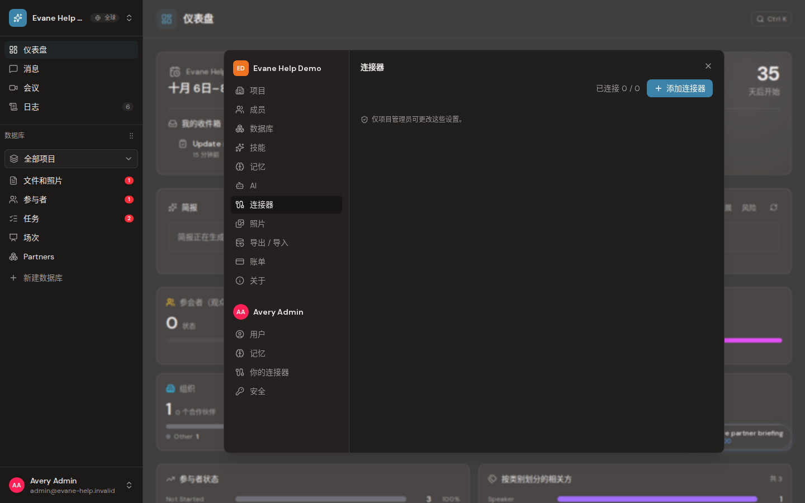Click the 安全 key icon

tap(240, 391)
